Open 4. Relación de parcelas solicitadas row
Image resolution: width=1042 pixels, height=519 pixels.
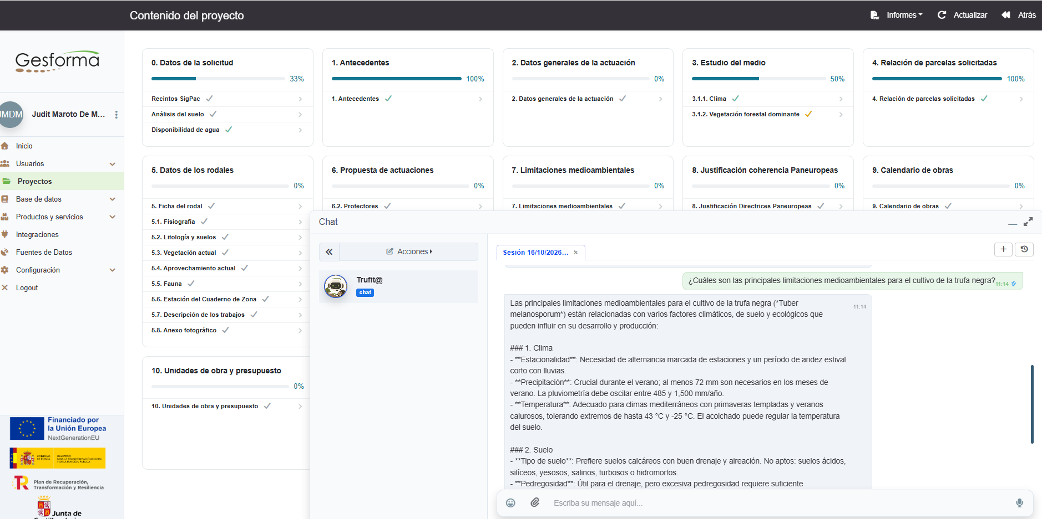point(948,99)
